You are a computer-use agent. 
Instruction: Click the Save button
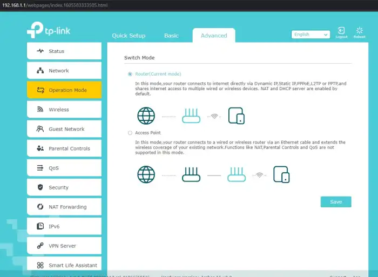tap(336, 202)
